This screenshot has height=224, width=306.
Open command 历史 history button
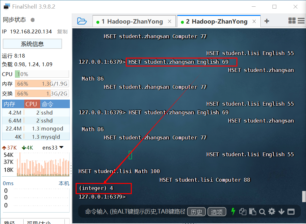[x=196, y=212]
